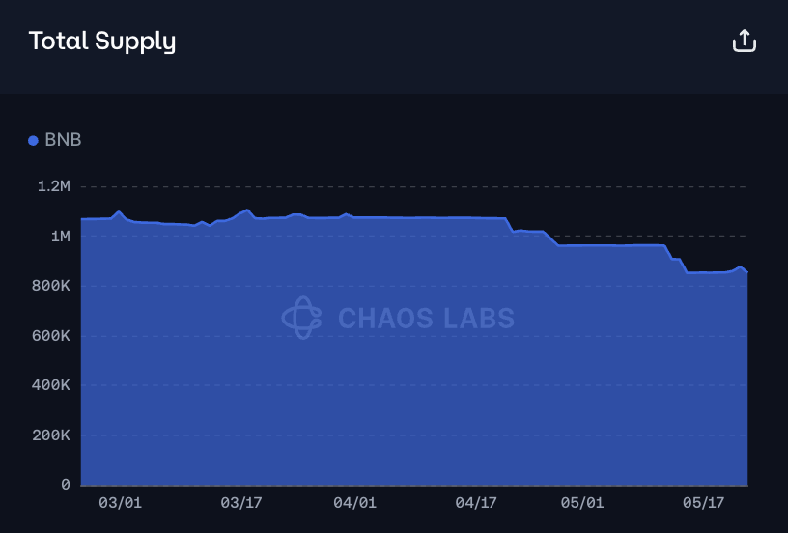Click the 04/17 date axis label

tap(476, 503)
